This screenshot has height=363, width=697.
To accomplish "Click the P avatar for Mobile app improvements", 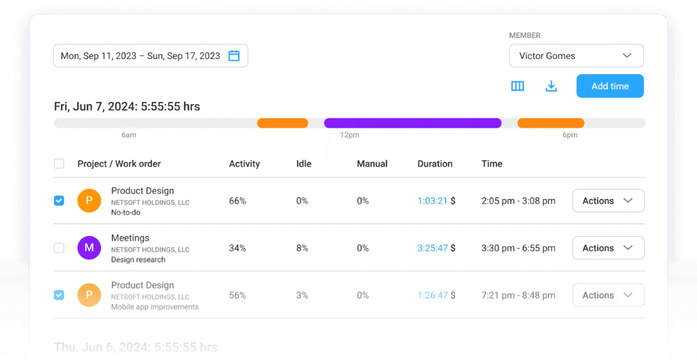I will point(89,295).
